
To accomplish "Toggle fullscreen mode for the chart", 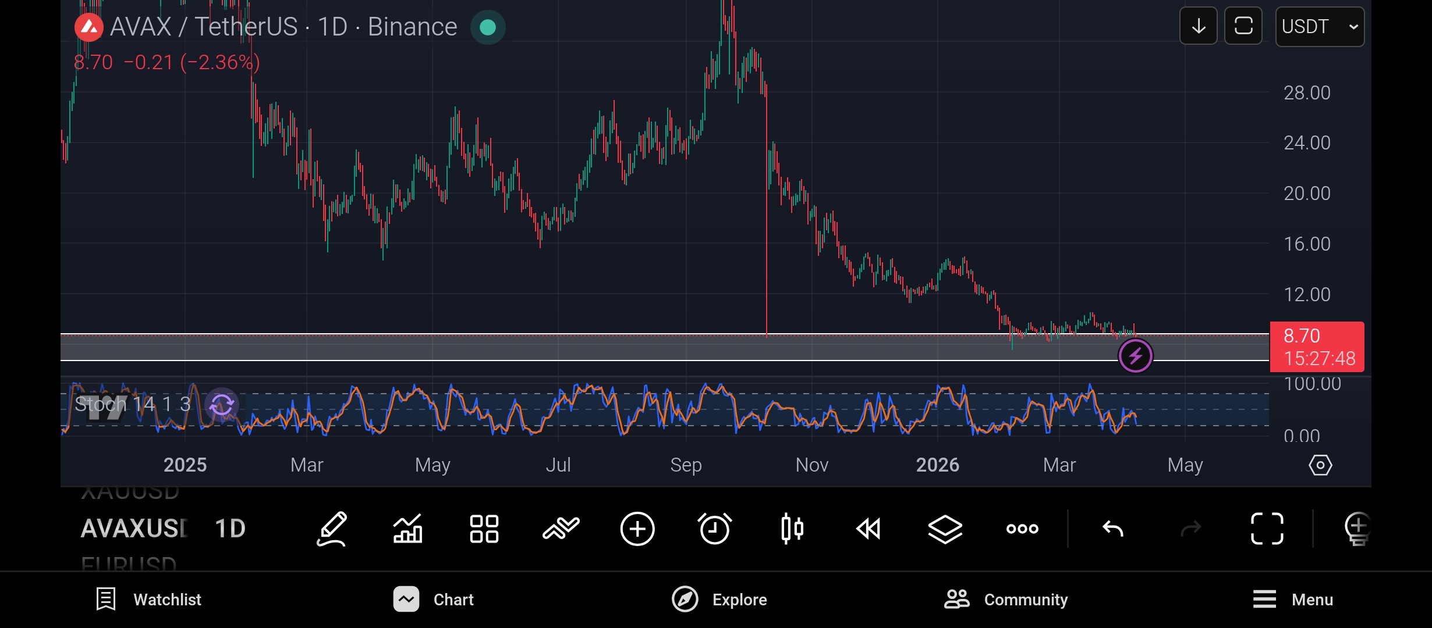I will pyautogui.click(x=1267, y=529).
